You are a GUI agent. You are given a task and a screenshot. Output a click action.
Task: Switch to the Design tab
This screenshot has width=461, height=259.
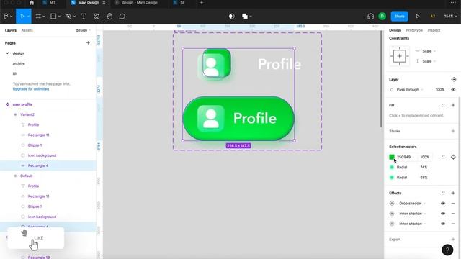[395, 30]
